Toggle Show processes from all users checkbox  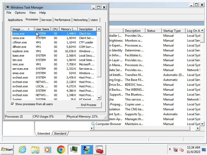click(12, 104)
